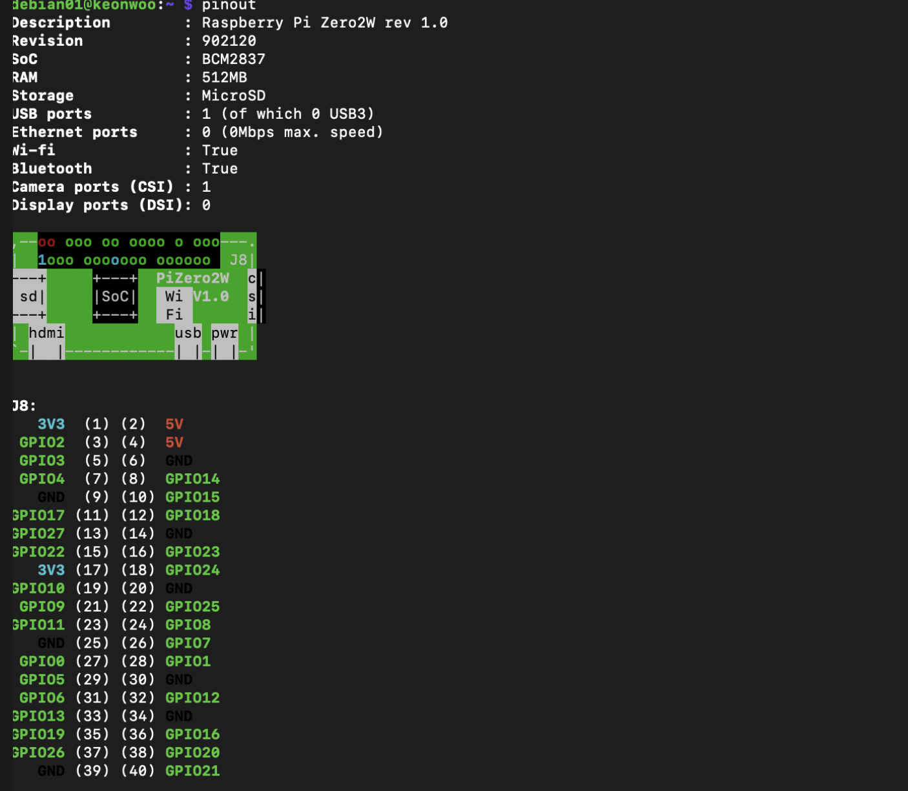Click 'GPIO13' at pin (33)
Screen dimensions: 908x791
click(x=38, y=715)
